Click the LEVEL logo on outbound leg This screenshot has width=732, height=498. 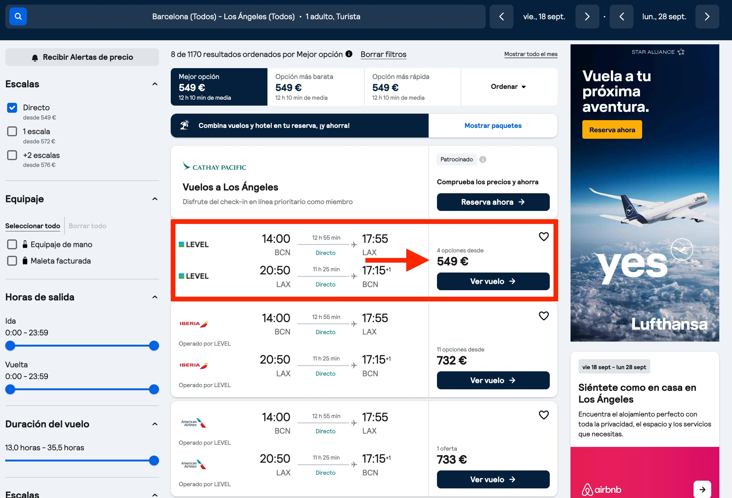point(193,244)
